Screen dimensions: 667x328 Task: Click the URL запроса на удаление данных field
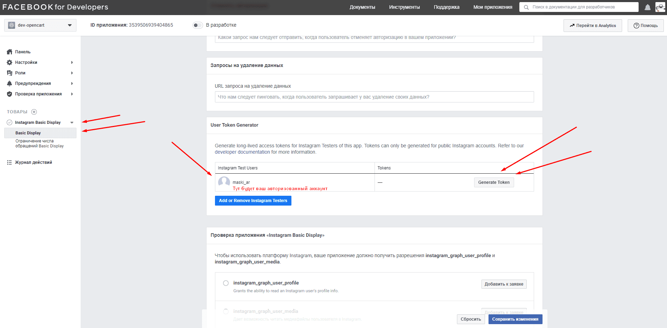pos(374,97)
